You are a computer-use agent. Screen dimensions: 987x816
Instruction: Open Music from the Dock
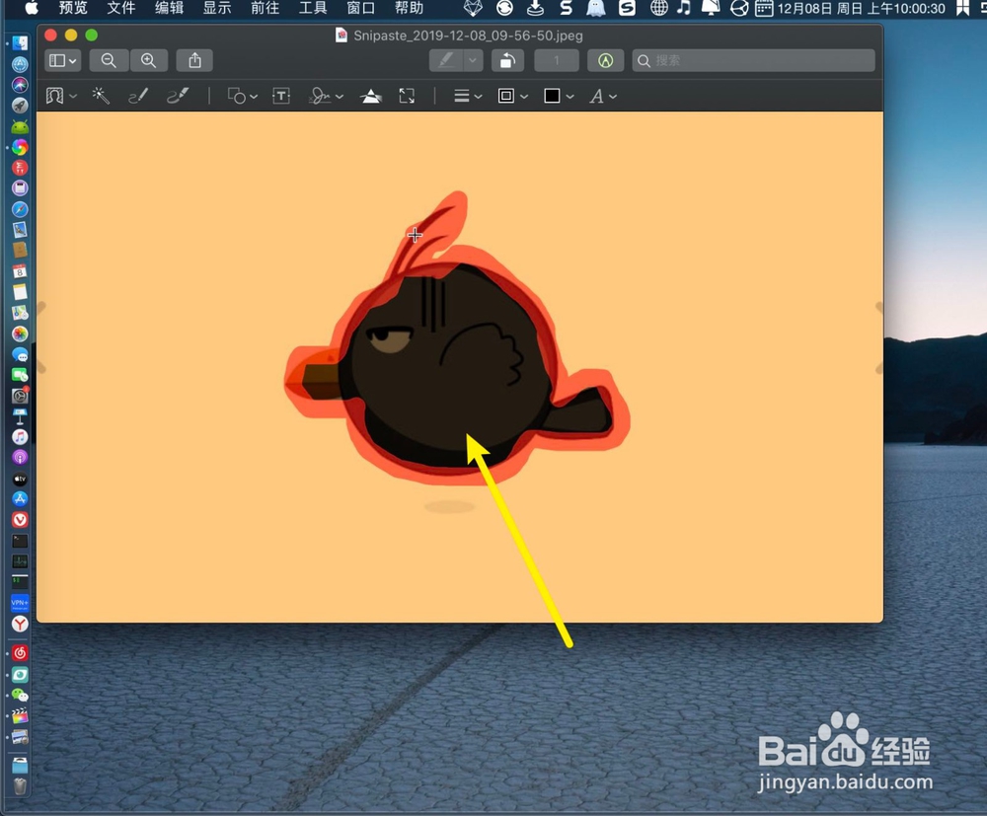[x=20, y=437]
